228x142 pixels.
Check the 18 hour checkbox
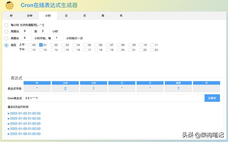tap(97, 50)
